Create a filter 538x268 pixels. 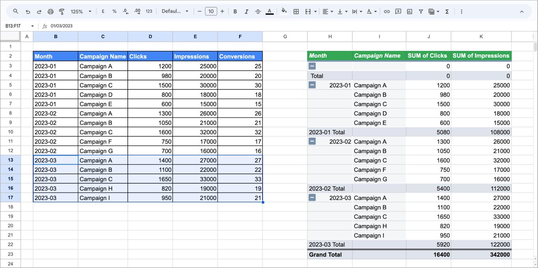[421, 11]
